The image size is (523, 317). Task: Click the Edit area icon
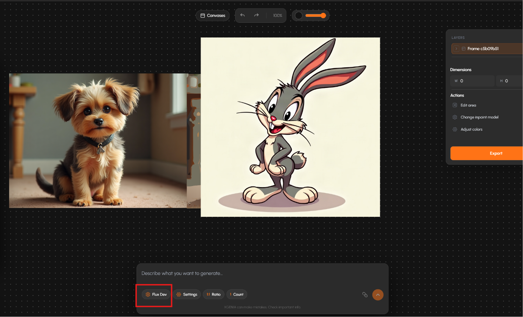click(x=455, y=105)
